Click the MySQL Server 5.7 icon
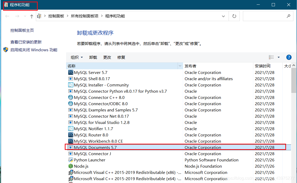The image size is (297, 183). pos(70,72)
